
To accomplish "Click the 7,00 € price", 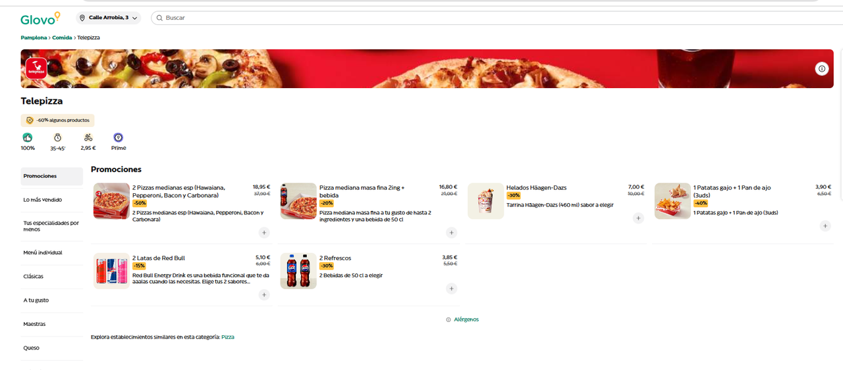I will pos(636,187).
